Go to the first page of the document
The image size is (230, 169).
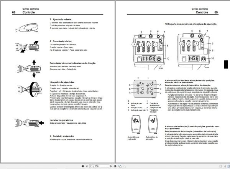(x=82, y=166)
